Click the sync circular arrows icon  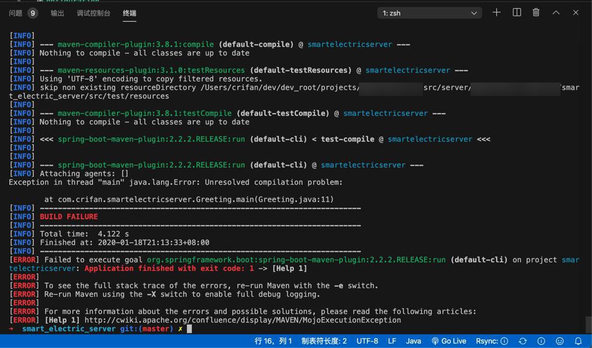coord(522,341)
